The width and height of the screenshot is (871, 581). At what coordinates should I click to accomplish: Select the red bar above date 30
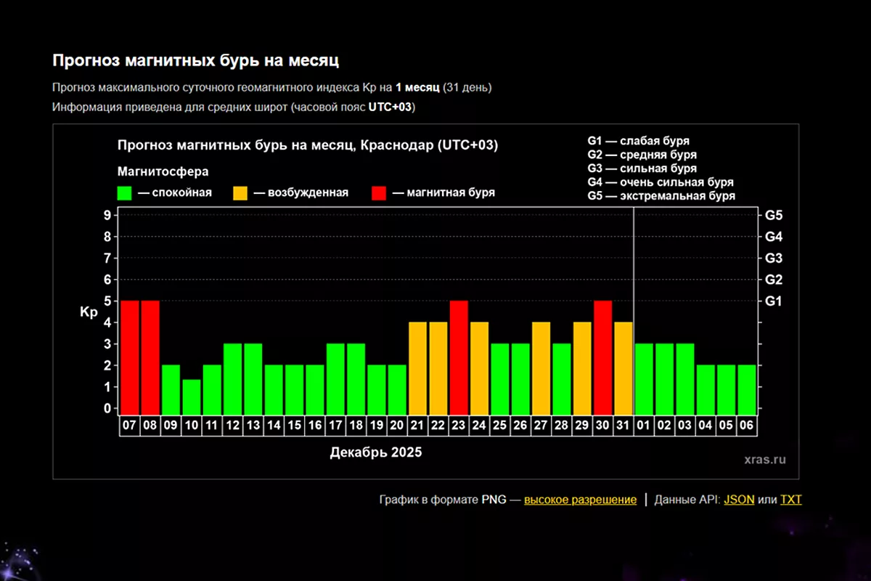coord(603,356)
